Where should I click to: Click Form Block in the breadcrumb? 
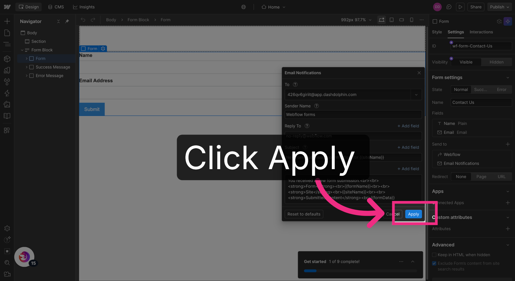[x=138, y=20]
